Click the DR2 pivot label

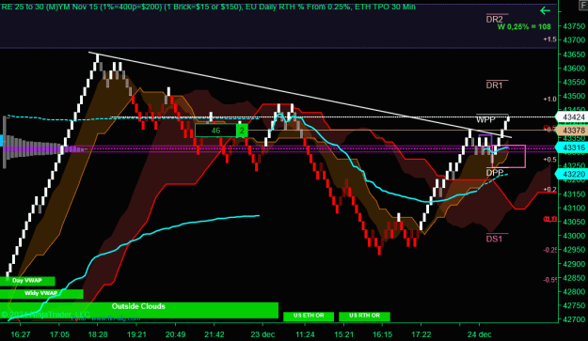point(494,20)
